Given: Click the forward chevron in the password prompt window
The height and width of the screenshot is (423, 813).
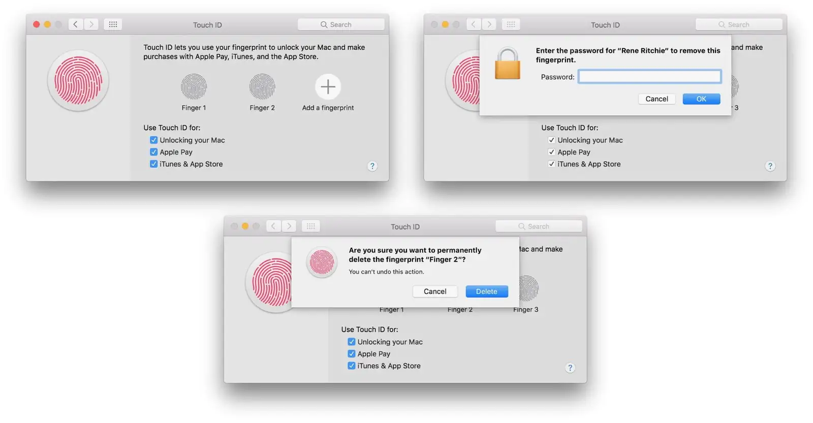Looking at the screenshot, I should [489, 24].
